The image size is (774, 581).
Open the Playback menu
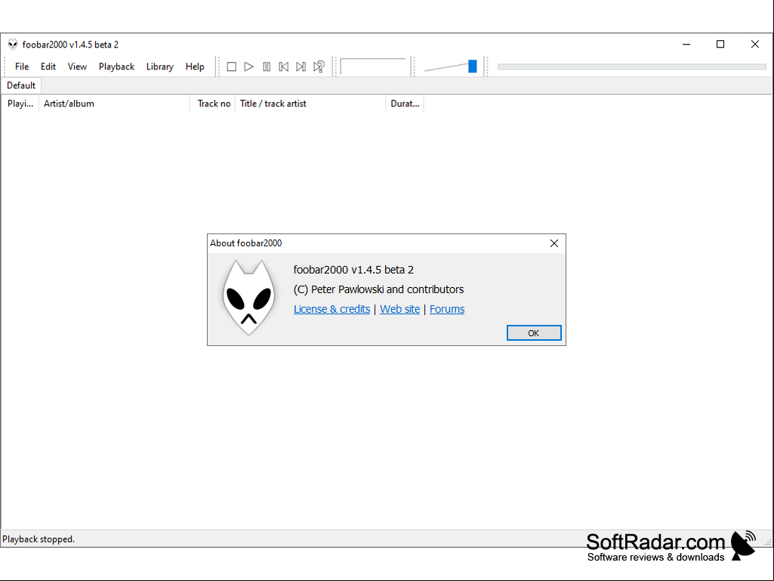pyautogui.click(x=116, y=66)
